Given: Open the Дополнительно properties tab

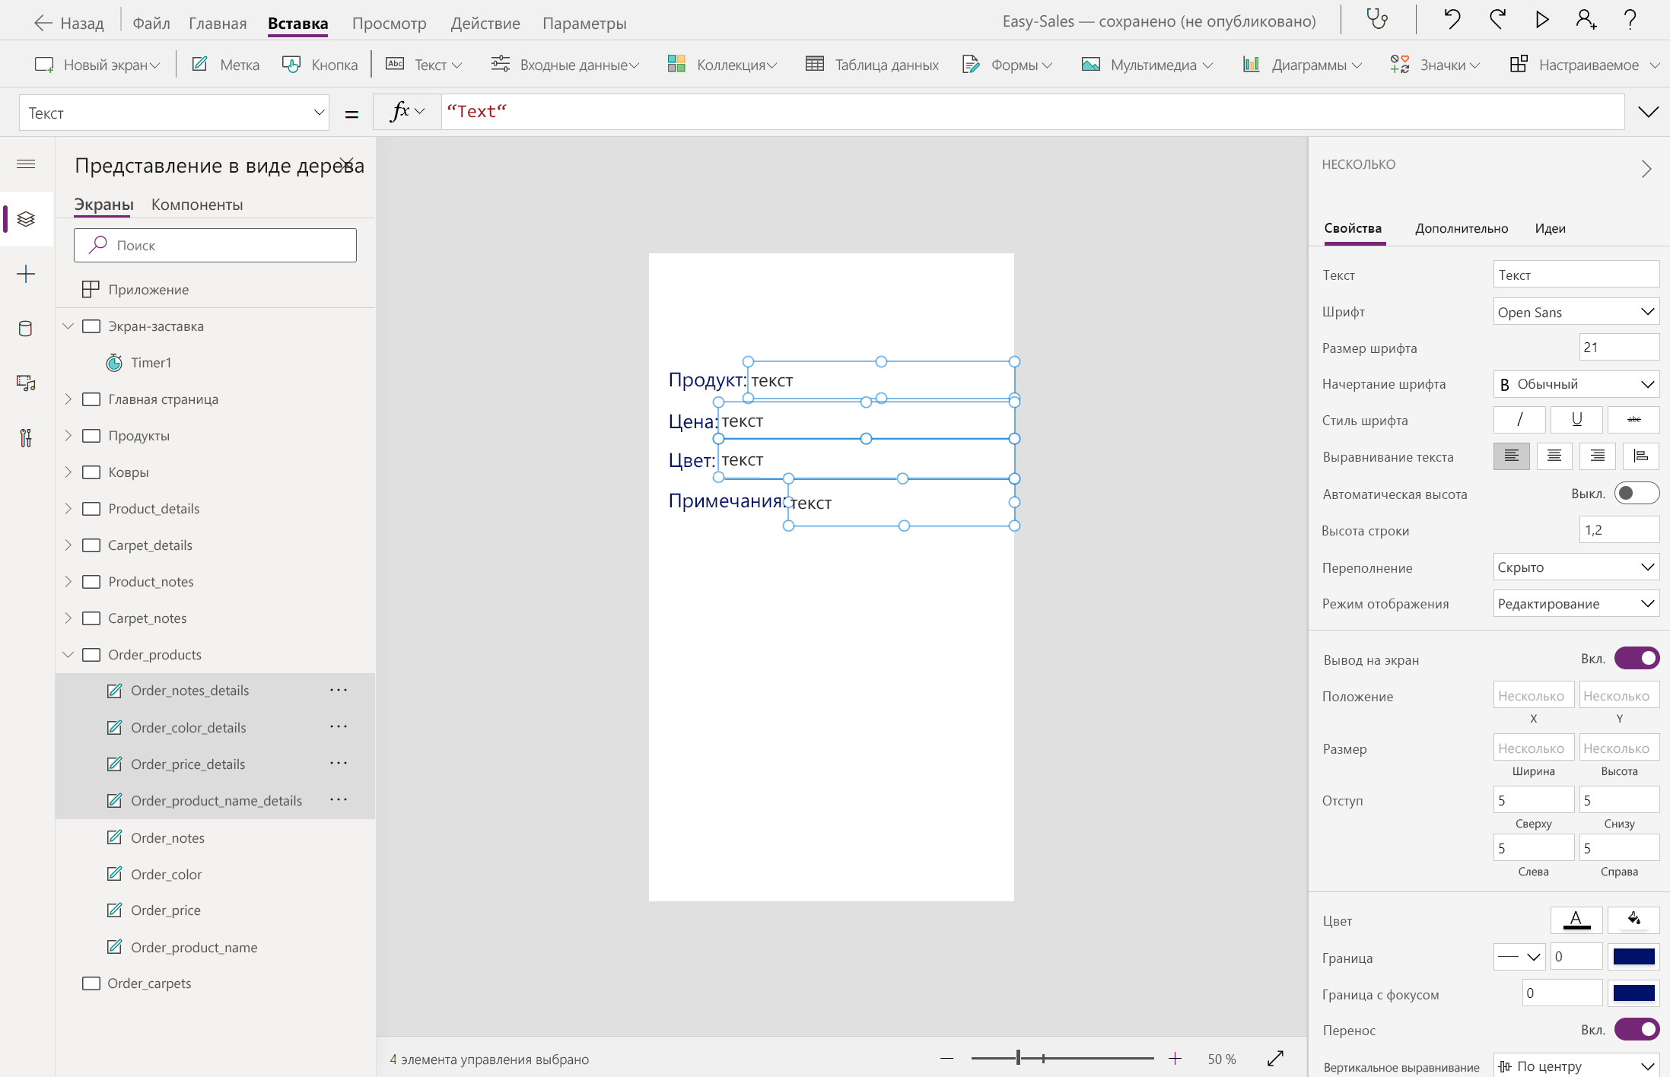Looking at the screenshot, I should (1462, 228).
